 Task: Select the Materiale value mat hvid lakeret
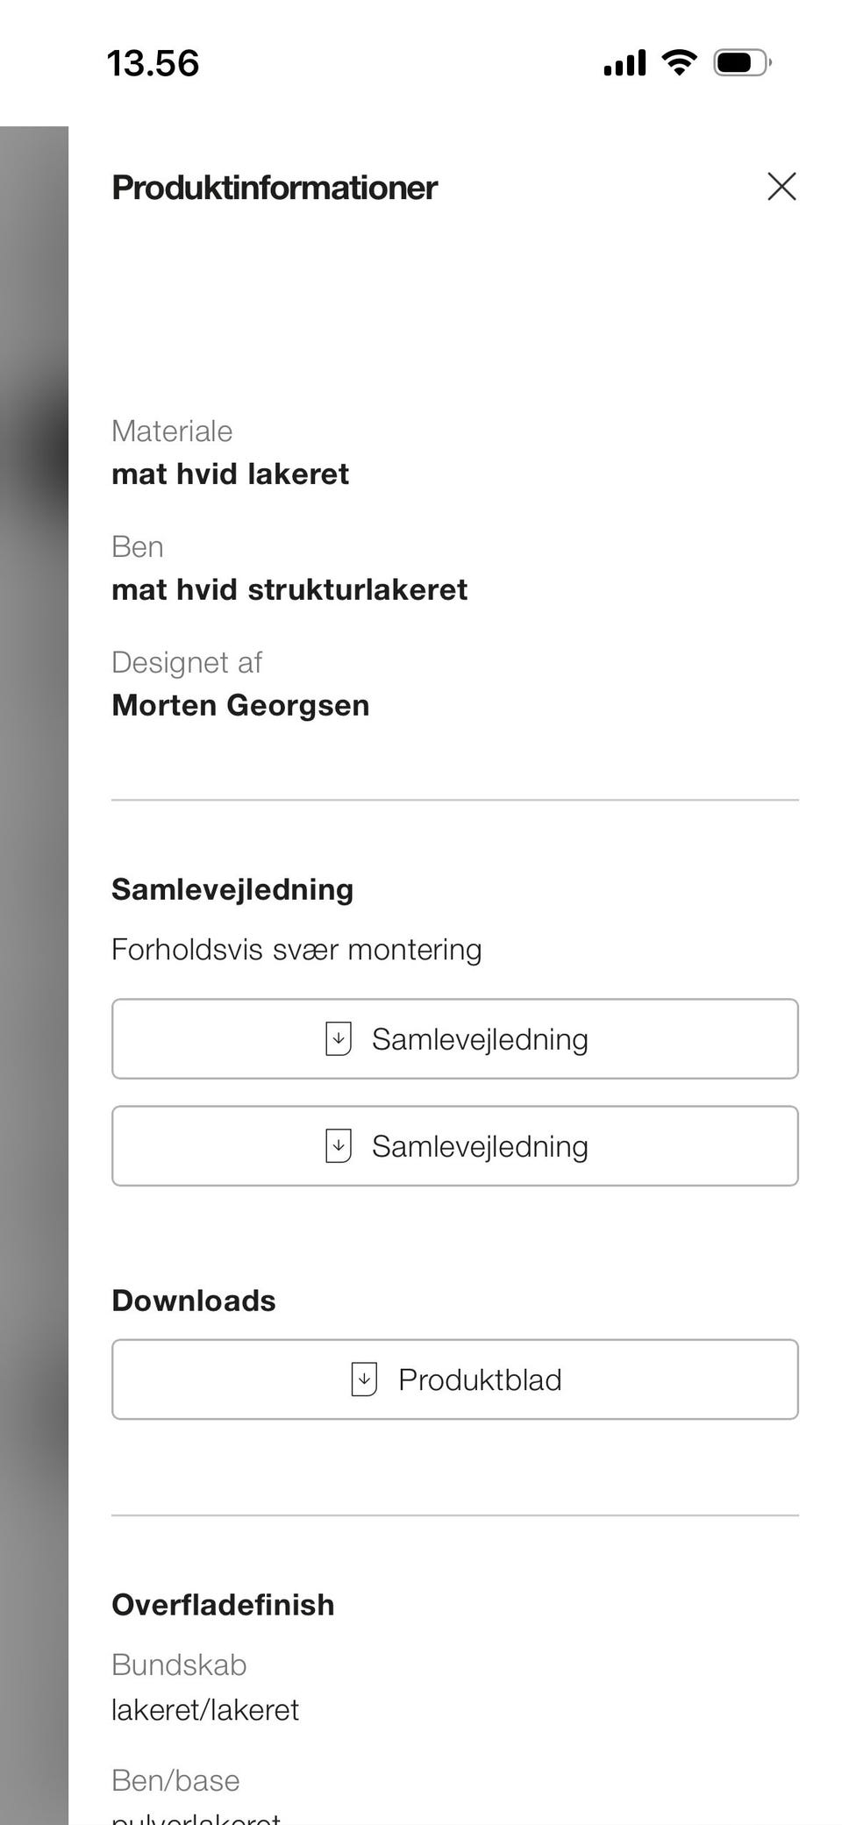pyautogui.click(x=230, y=474)
